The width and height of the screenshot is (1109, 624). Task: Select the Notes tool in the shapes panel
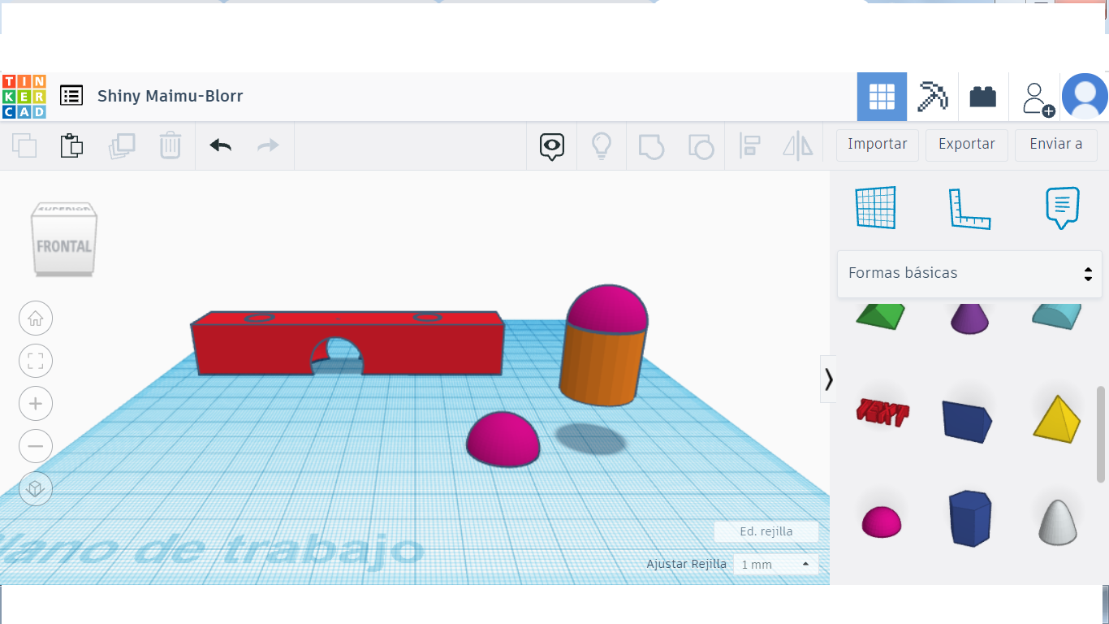[1063, 207]
